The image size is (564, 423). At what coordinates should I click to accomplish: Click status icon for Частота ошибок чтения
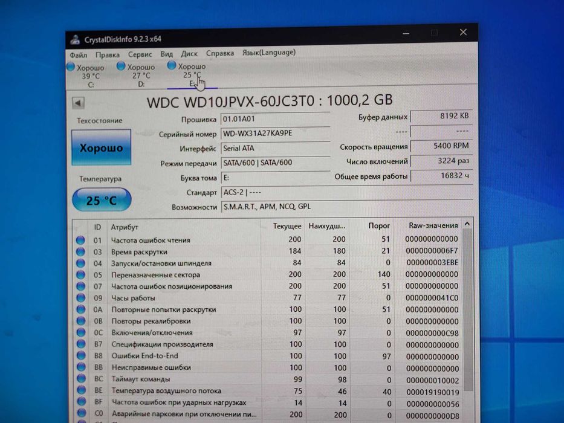[x=80, y=240]
